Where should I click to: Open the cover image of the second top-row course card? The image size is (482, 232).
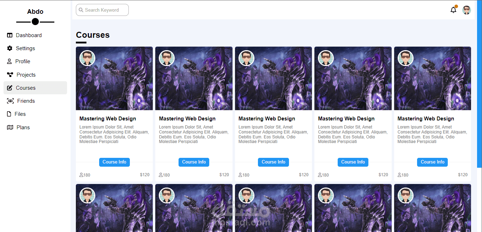[194, 78]
